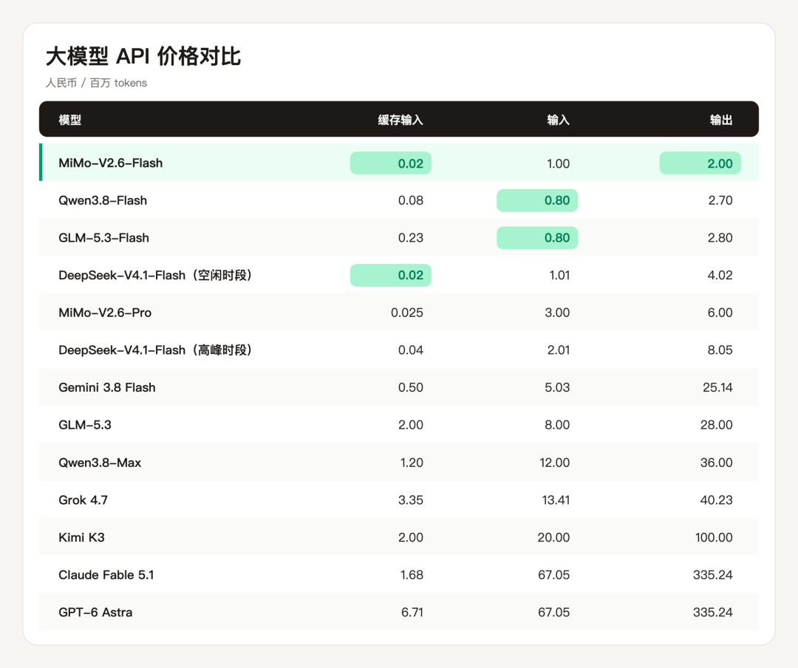Image resolution: width=798 pixels, height=668 pixels.
Task: Click the 输出 column header
Action: coord(721,120)
